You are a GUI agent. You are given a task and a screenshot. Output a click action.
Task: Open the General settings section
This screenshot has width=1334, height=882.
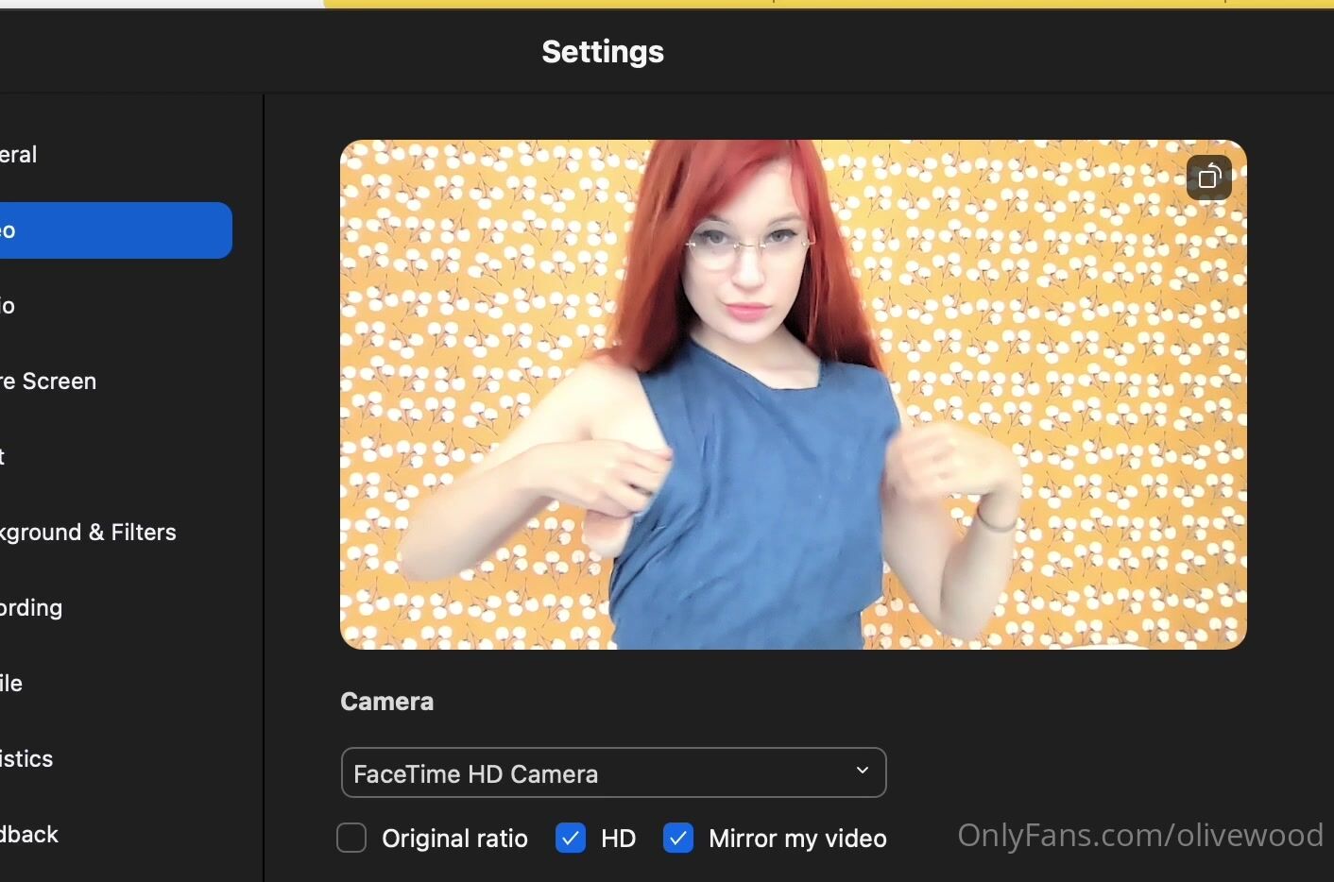pyautogui.click(x=19, y=155)
